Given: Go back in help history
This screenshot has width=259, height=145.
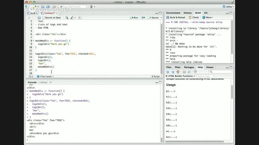Looking at the screenshot, I should pyautogui.click(x=168, y=72).
